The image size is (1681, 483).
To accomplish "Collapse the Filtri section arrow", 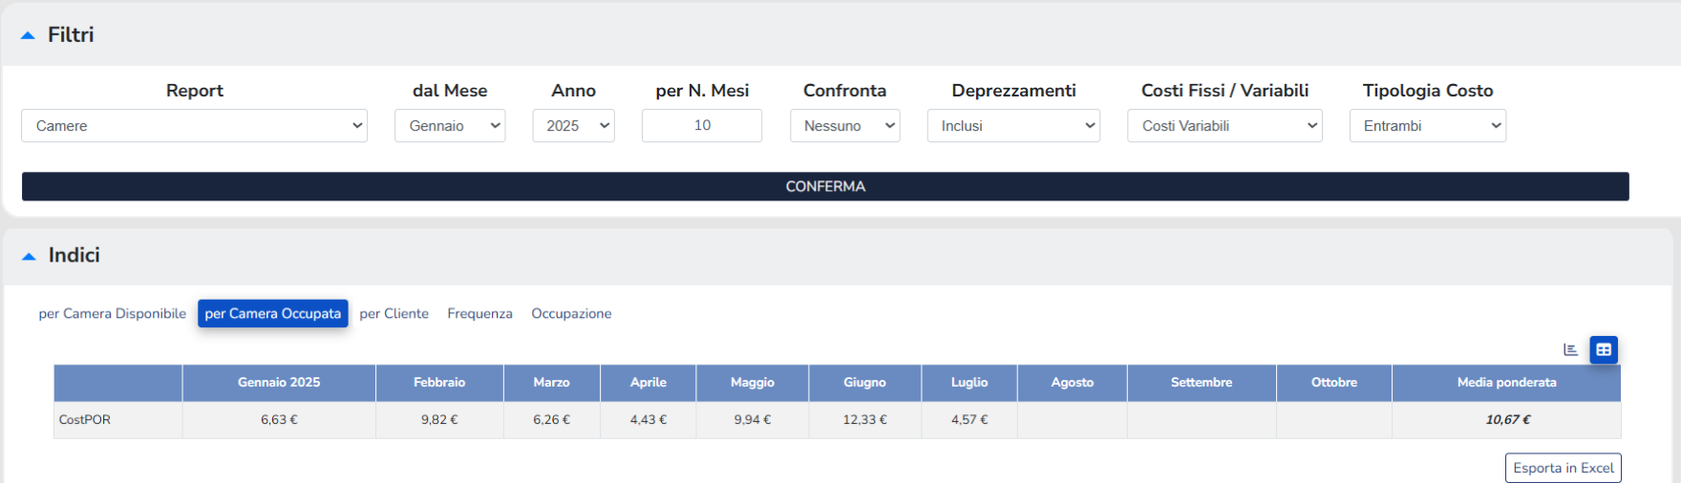I will (x=29, y=35).
